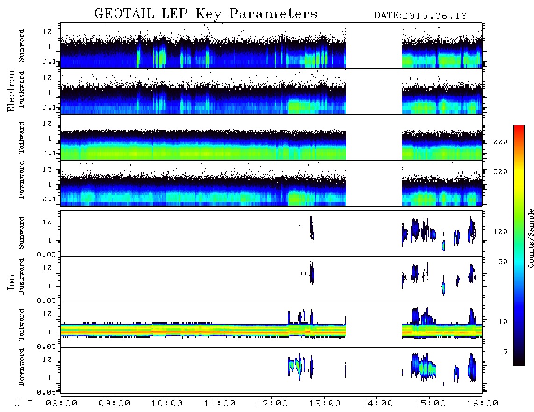
Task: Click the Counts/Sample color scale bar
Action: 519,245
